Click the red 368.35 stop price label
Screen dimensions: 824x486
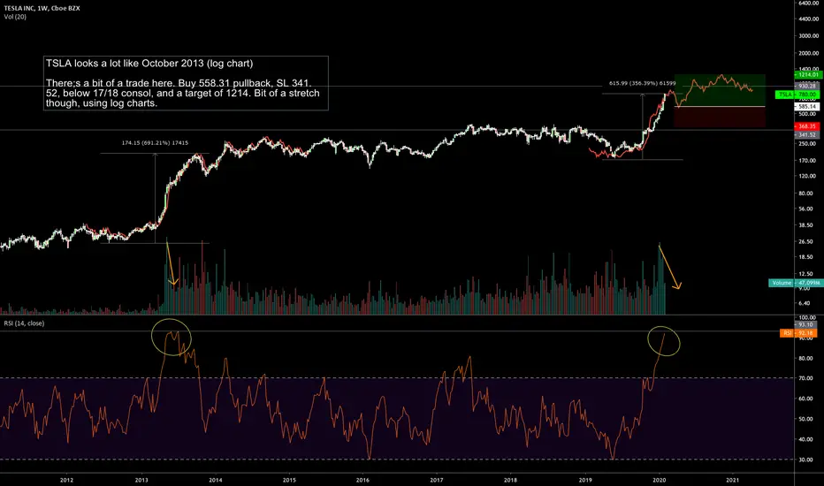pos(808,126)
